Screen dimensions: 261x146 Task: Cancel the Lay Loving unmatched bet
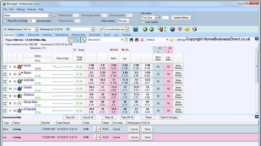134,137
